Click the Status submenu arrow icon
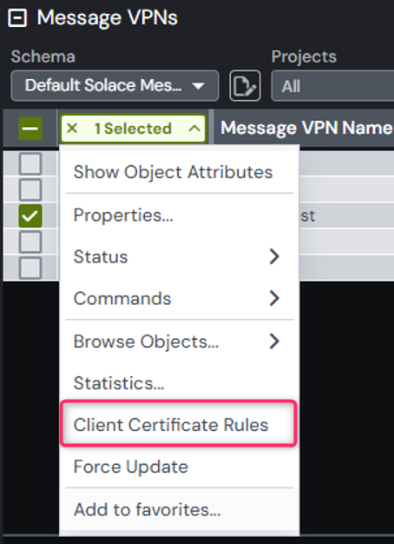 point(274,256)
